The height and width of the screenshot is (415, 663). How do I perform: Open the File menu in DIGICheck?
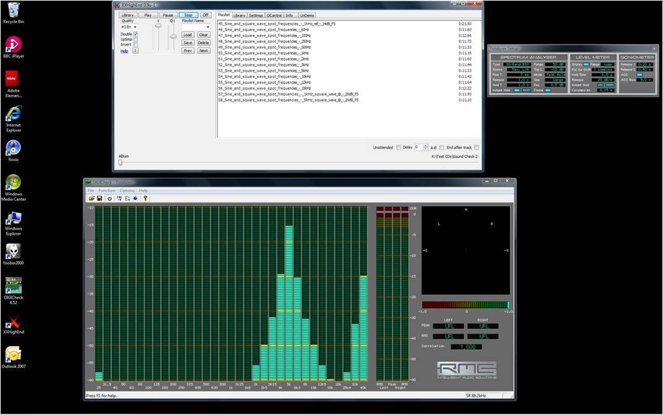click(x=91, y=191)
